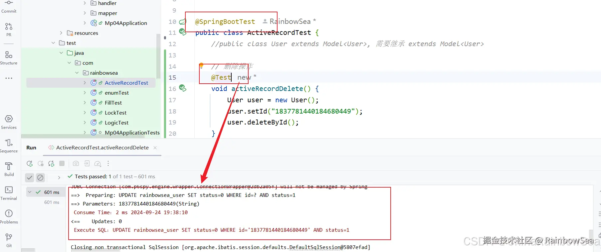Image resolution: width=601 pixels, height=252 pixels.
Task: Toggle auto-test rerun icon
Action: (x=51, y=163)
